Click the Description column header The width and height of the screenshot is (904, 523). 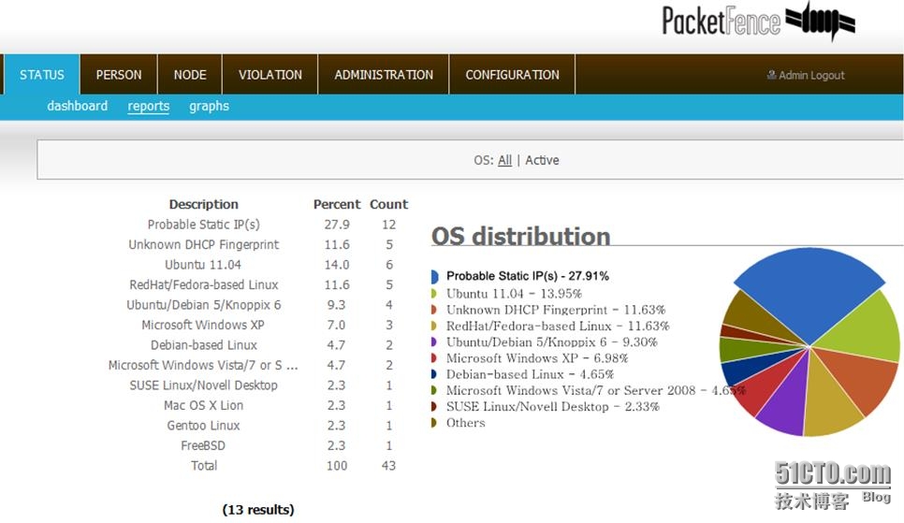(x=203, y=204)
